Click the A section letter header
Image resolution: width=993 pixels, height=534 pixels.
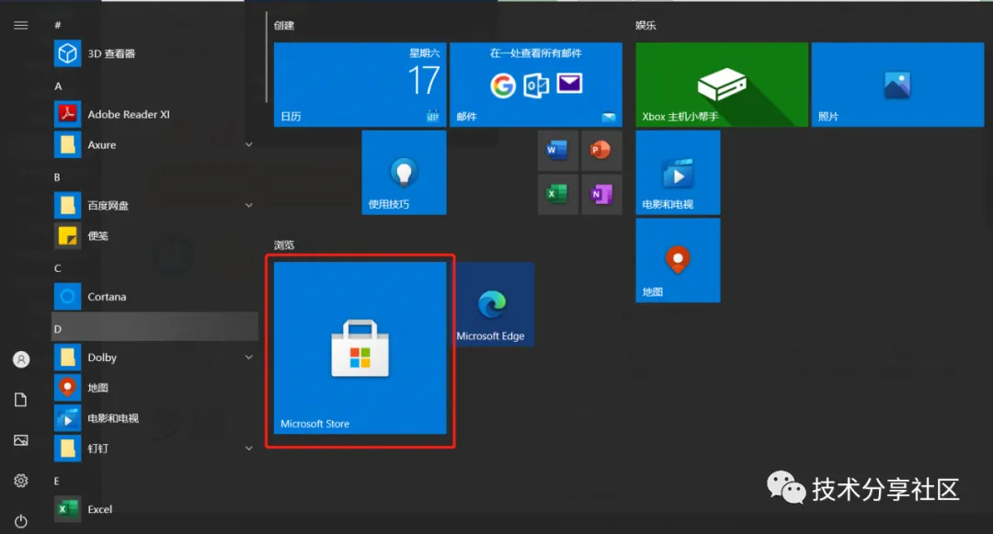58,86
